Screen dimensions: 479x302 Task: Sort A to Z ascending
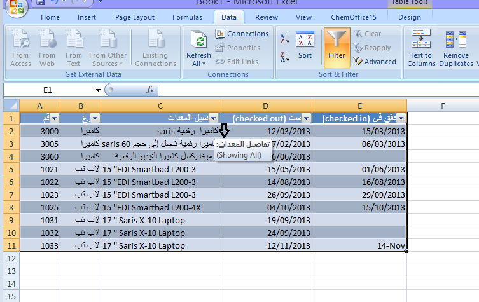tap(285, 39)
